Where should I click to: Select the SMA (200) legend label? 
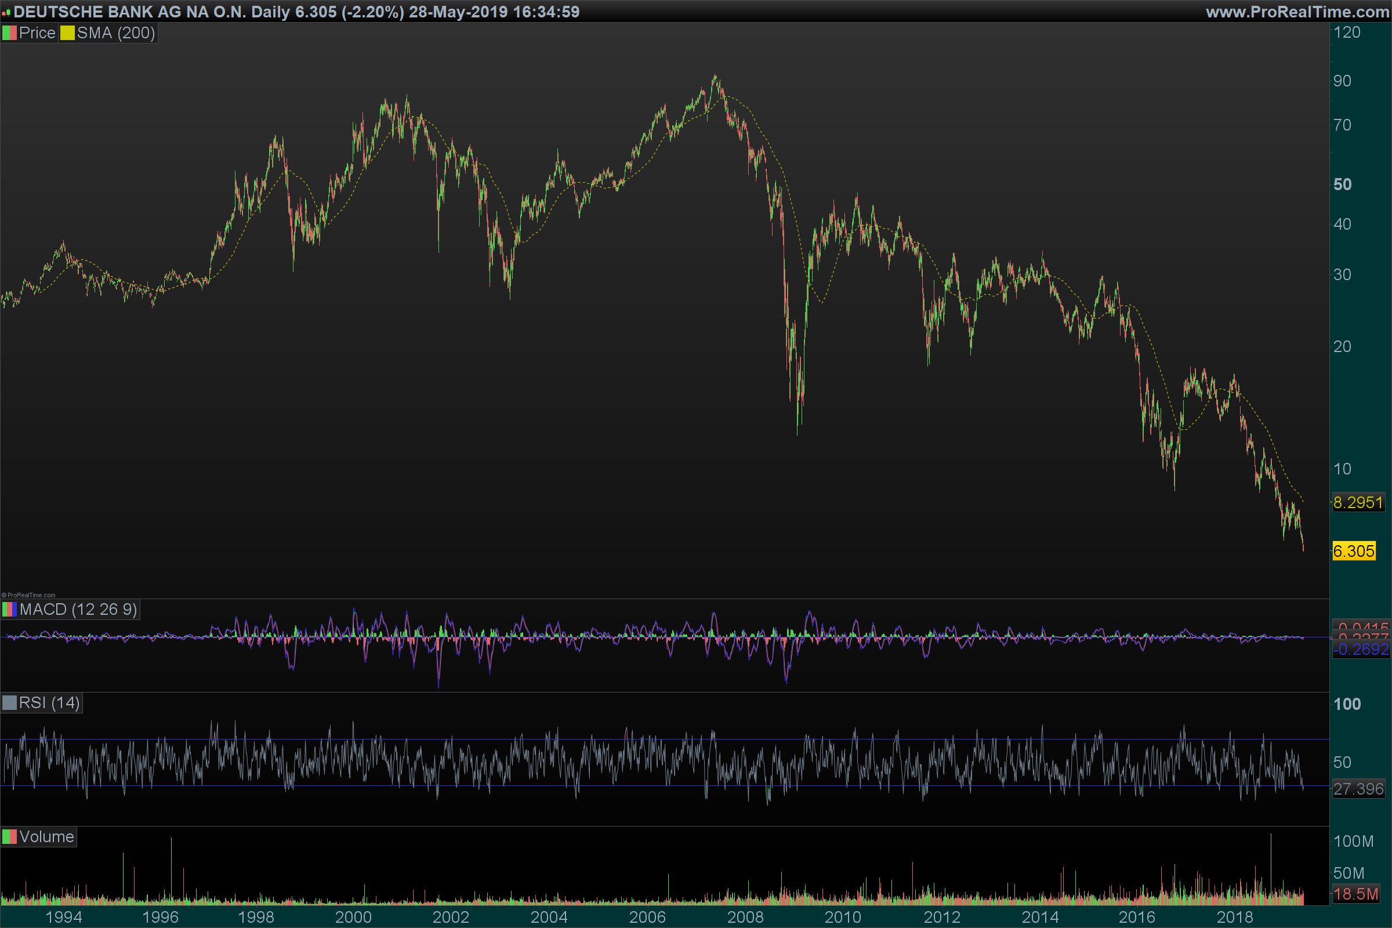pos(116,33)
